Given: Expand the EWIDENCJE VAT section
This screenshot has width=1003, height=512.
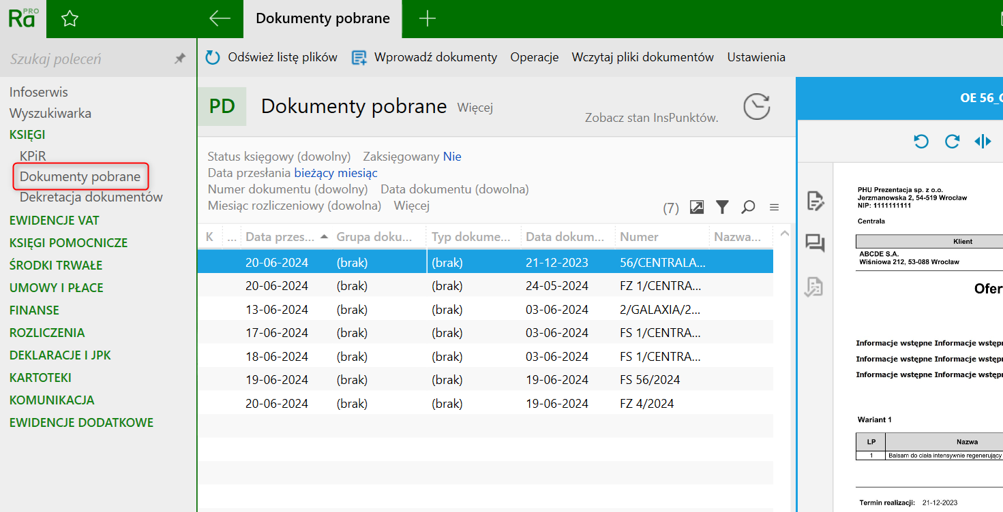Looking at the screenshot, I should 54,220.
